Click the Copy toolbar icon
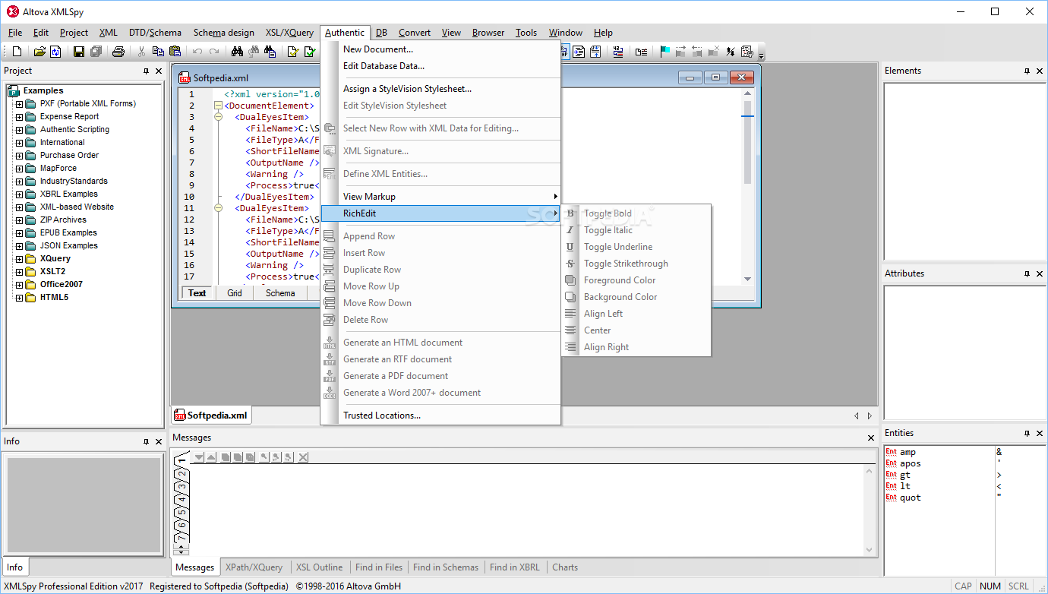 pos(158,52)
